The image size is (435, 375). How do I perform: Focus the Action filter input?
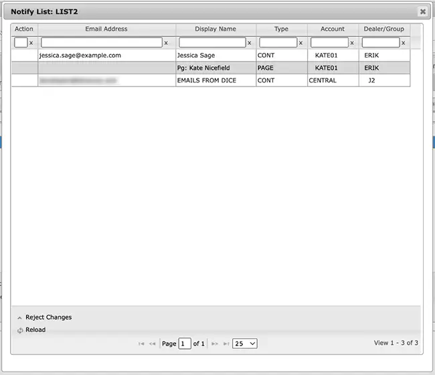[x=21, y=42]
